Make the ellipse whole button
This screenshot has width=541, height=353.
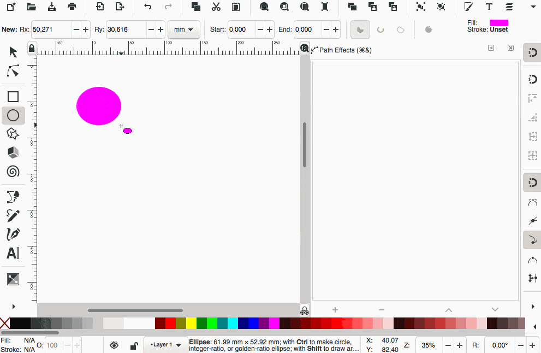coord(429,30)
